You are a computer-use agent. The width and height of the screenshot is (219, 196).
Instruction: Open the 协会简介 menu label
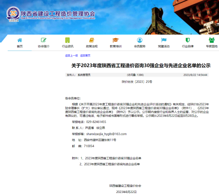[x=44, y=46]
